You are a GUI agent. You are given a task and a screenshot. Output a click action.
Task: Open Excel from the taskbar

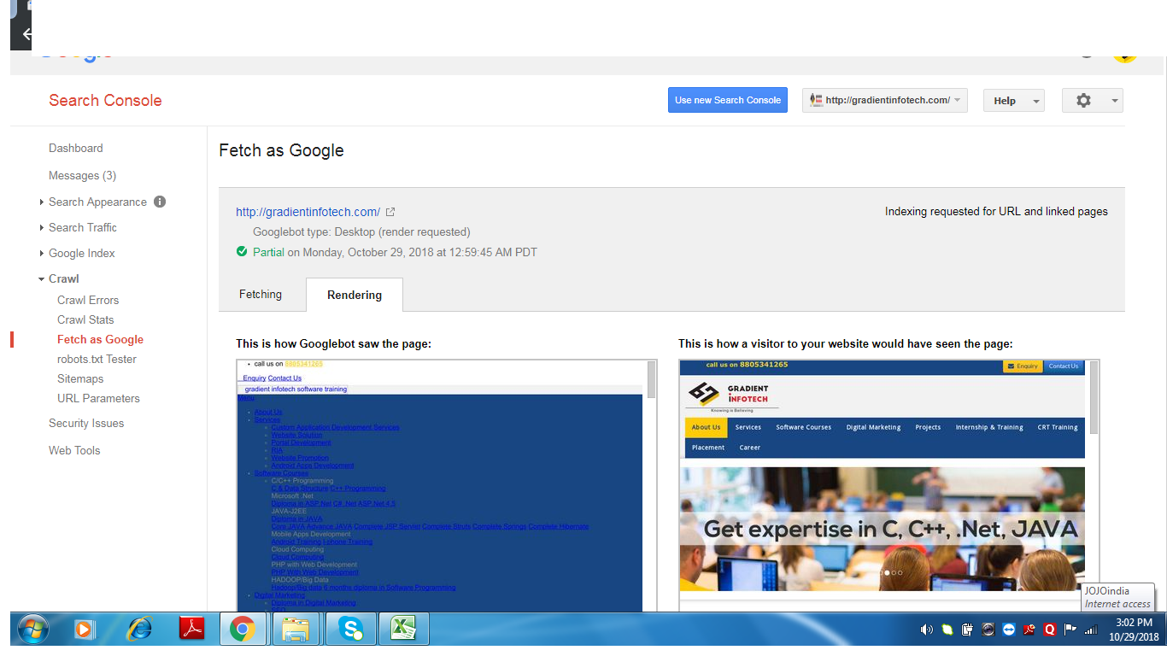pos(403,630)
